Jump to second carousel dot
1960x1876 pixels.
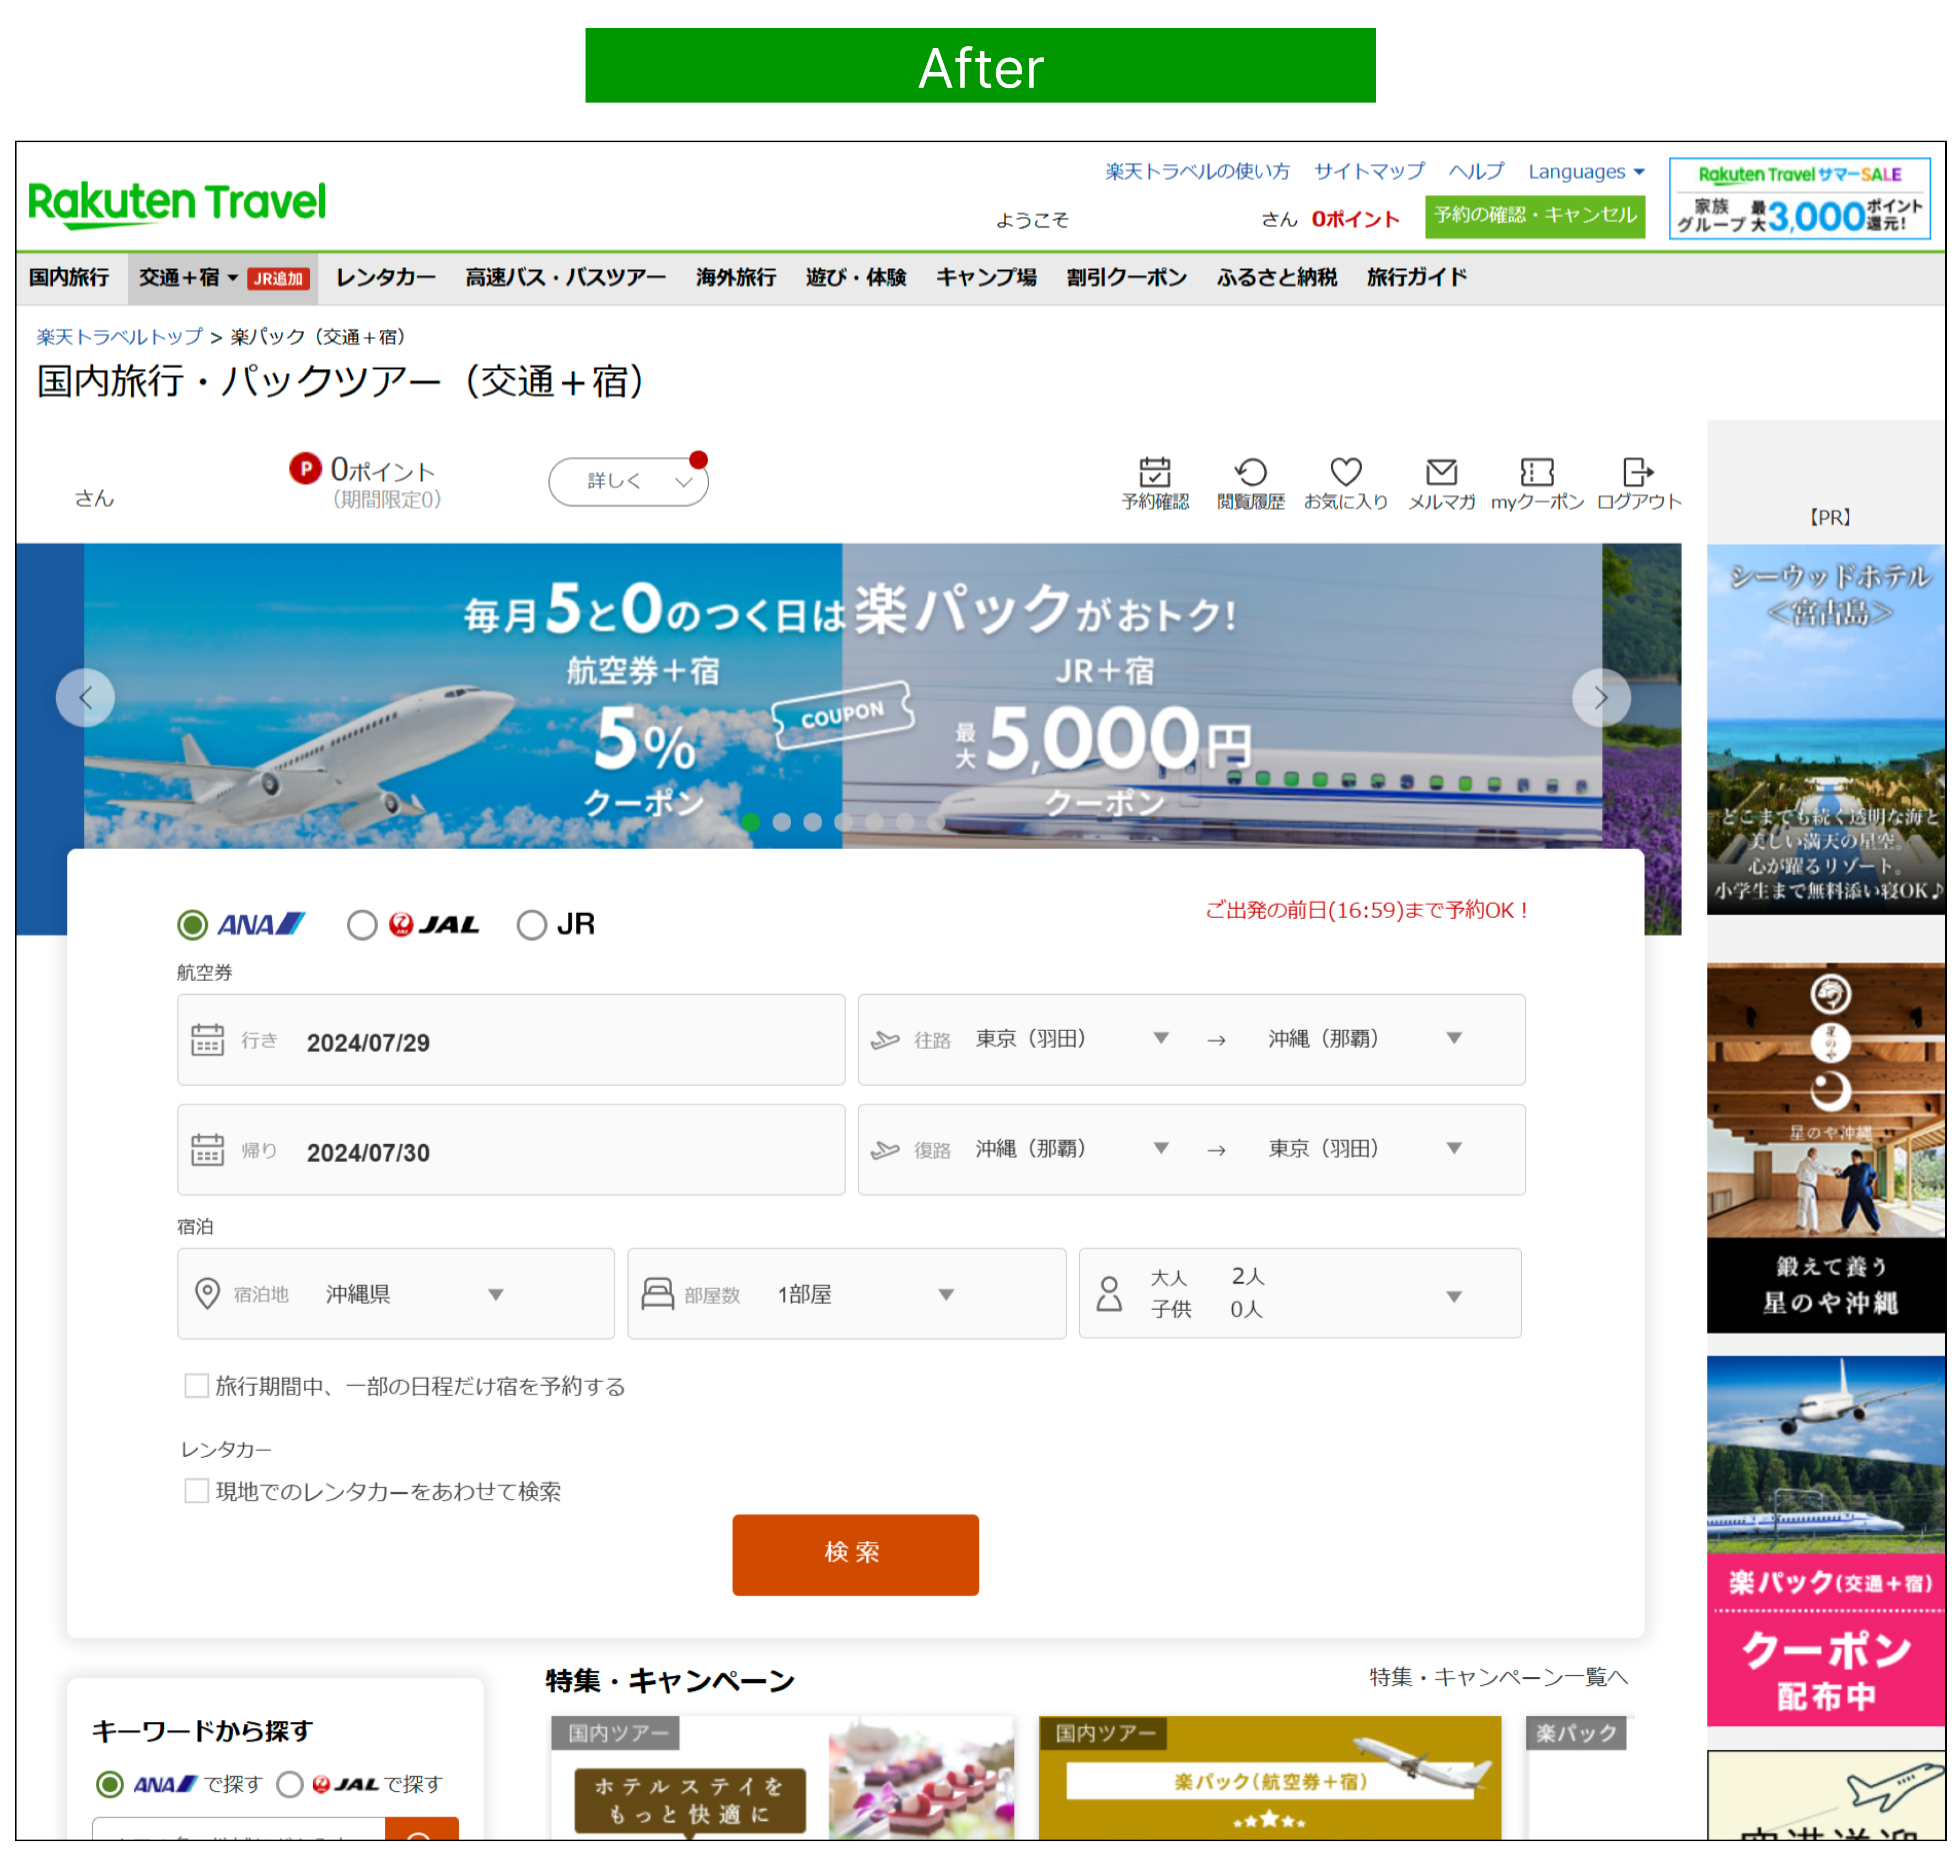[x=782, y=822]
